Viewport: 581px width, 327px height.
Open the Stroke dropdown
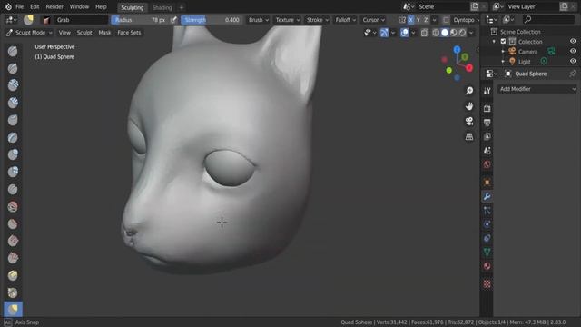317,20
